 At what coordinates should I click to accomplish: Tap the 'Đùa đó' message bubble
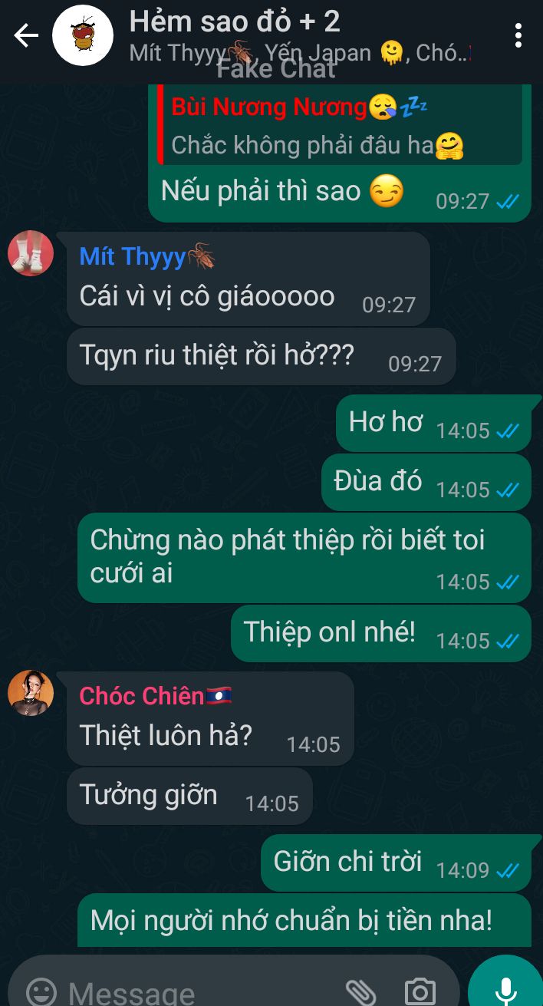tap(426, 482)
